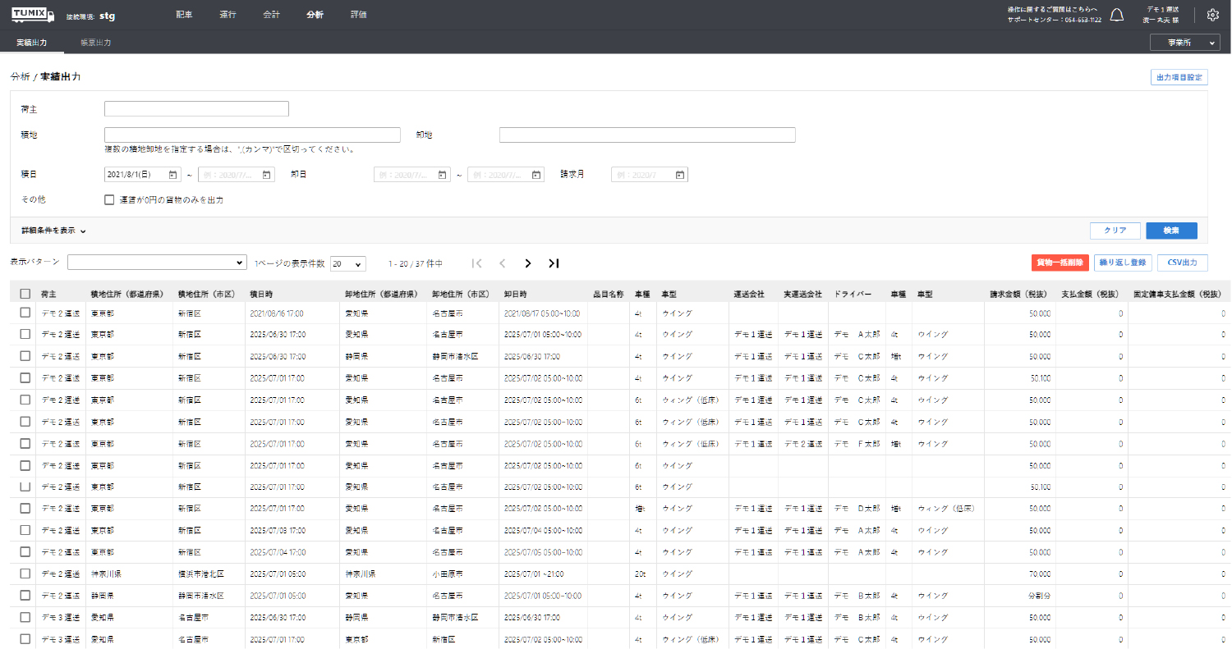Open calendar for 卸日 start date
This screenshot has height=649, width=1232.
(x=442, y=175)
